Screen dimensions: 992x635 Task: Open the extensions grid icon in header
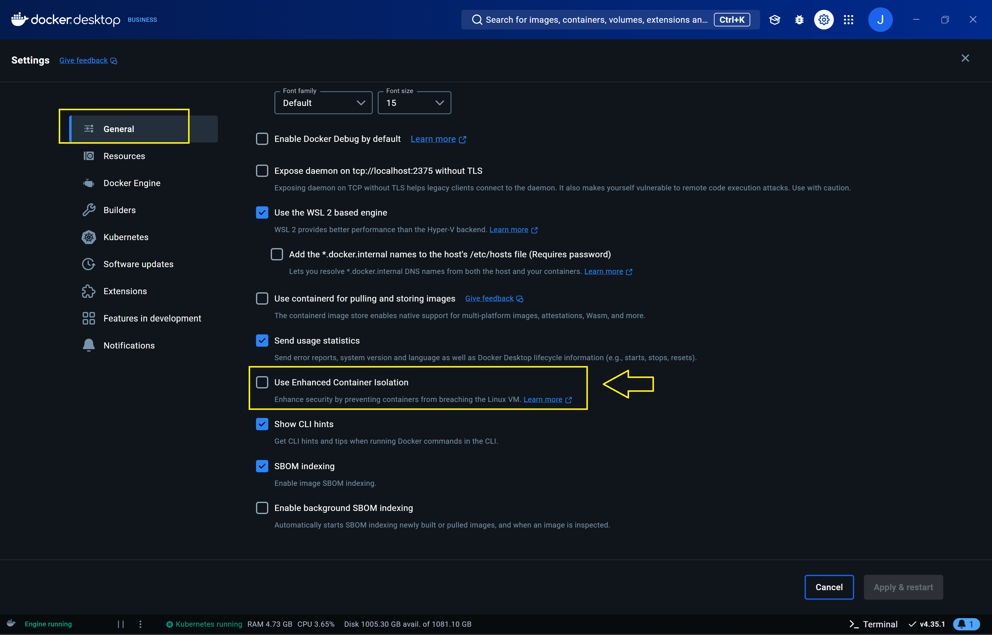coord(848,20)
